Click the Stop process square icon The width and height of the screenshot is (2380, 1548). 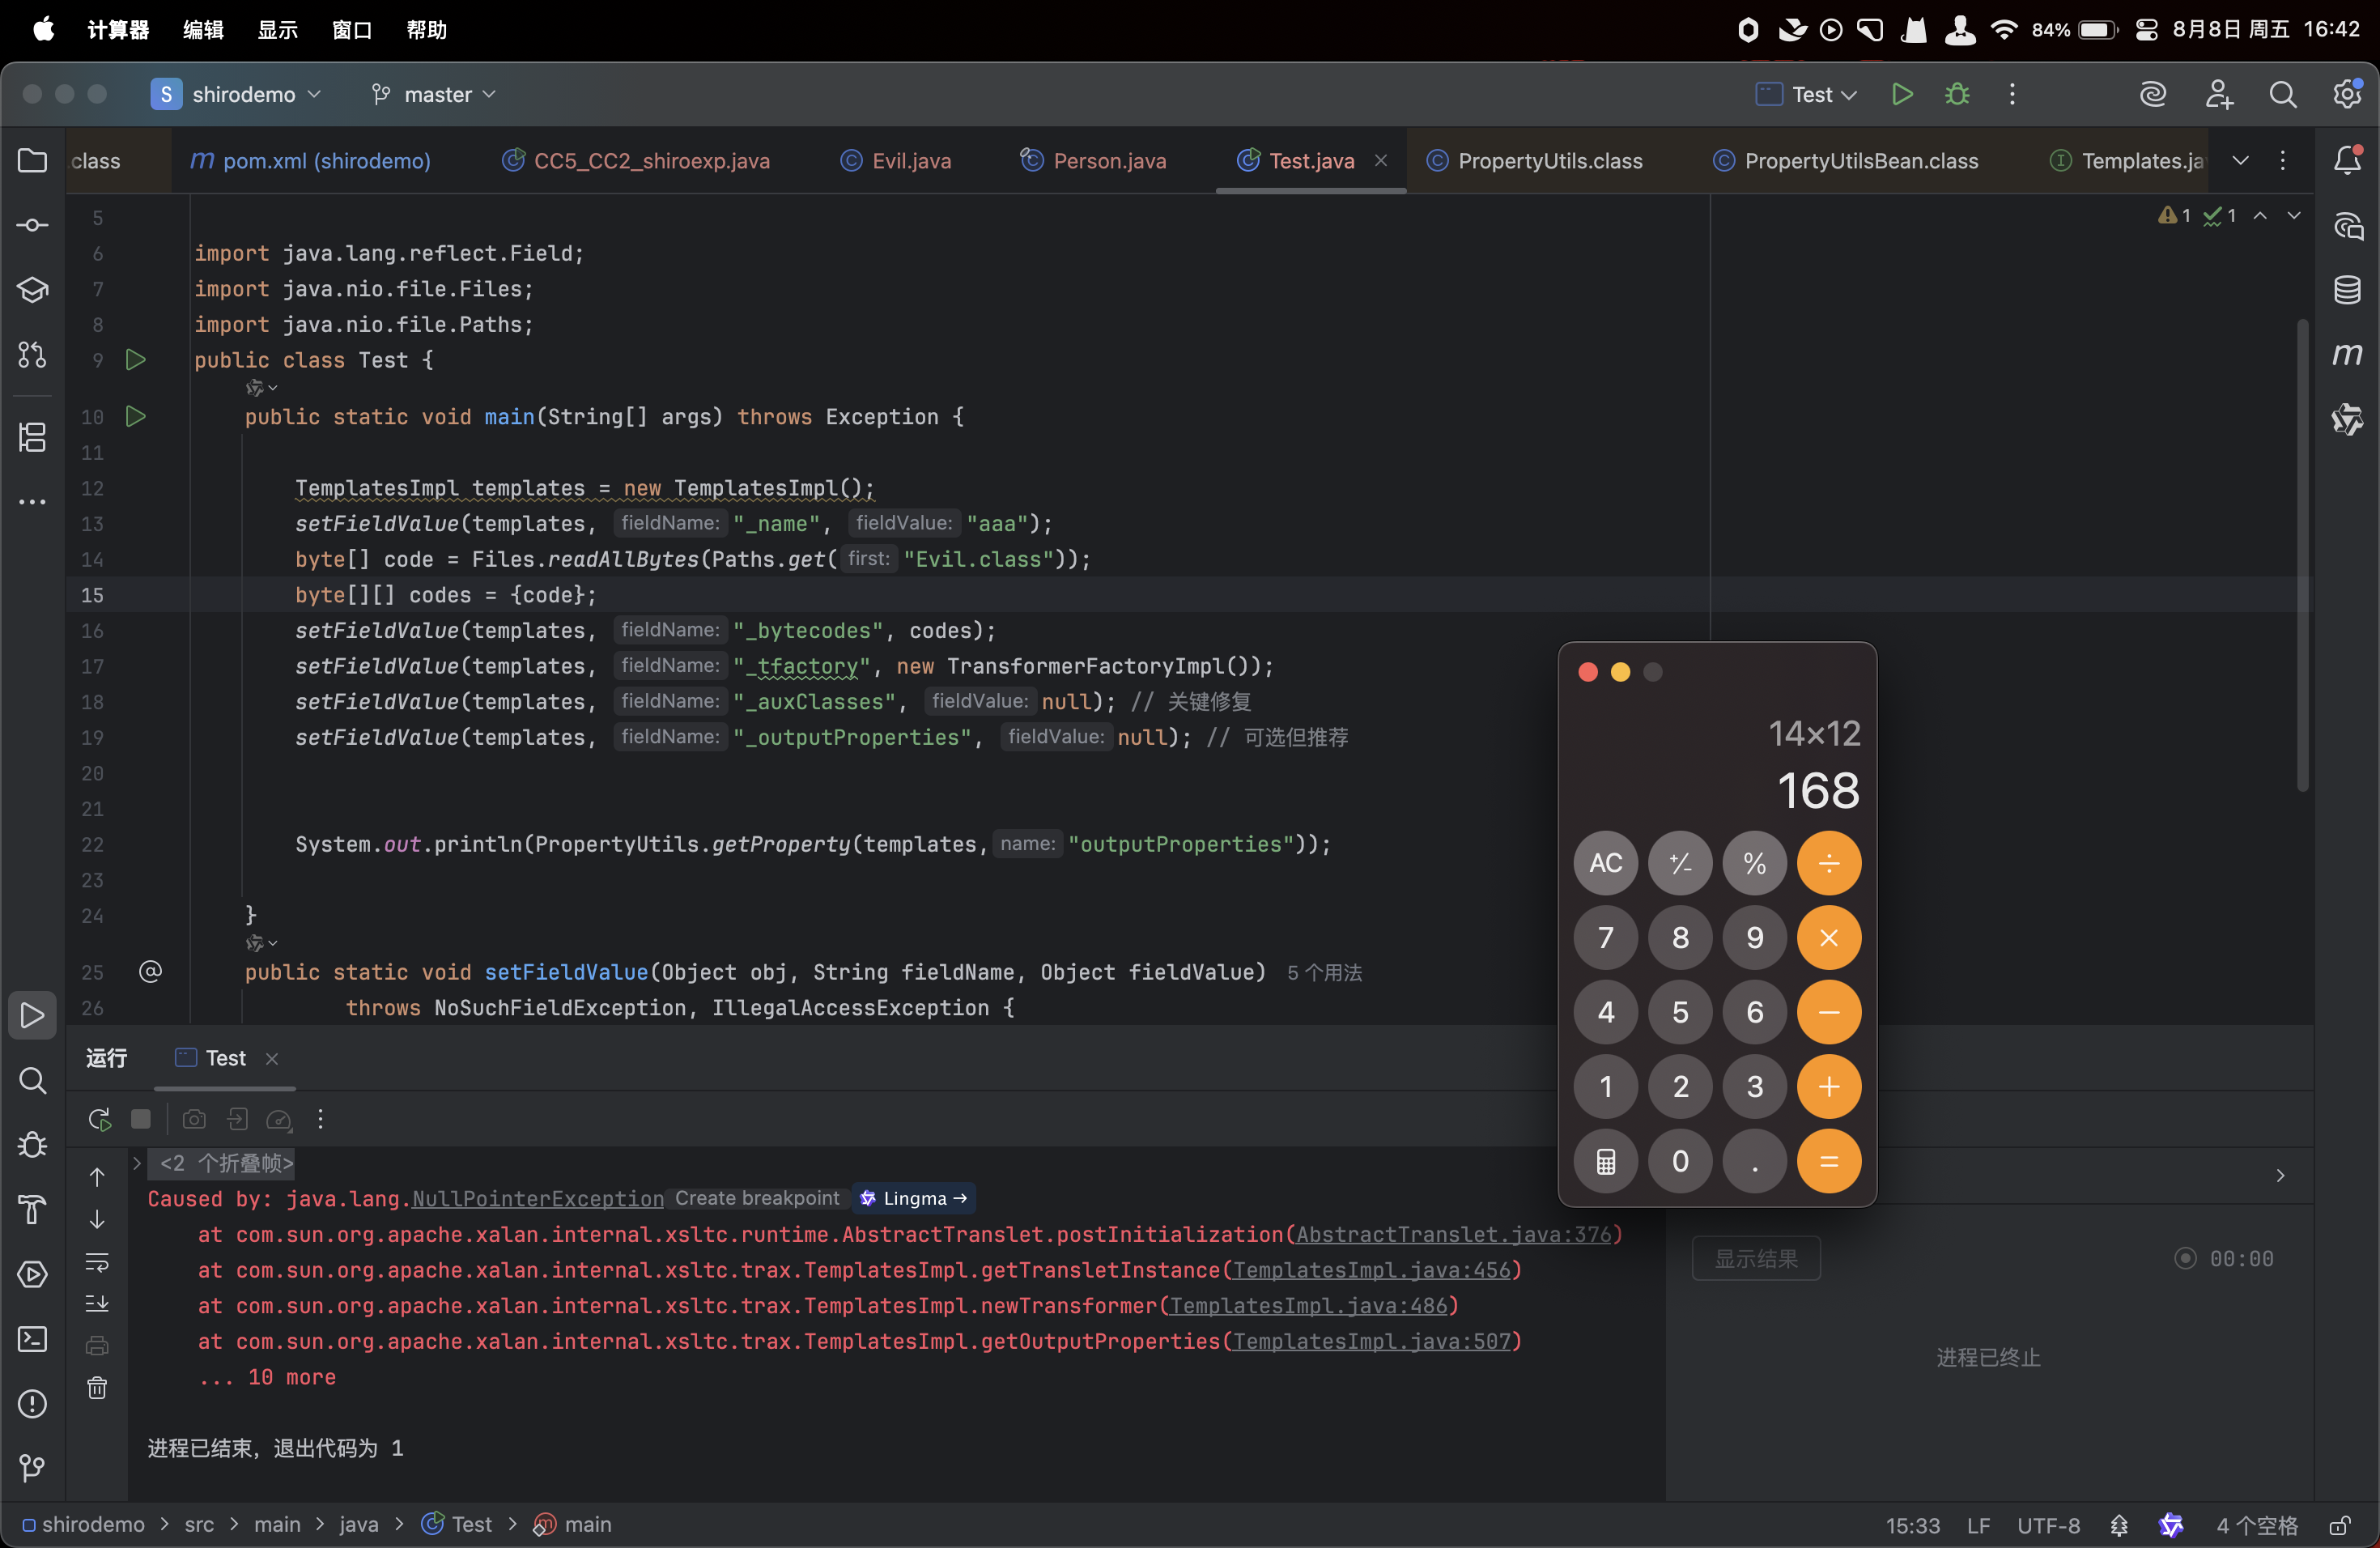[x=141, y=1119]
